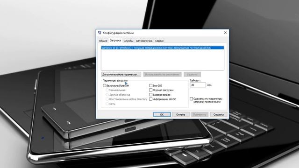Open Дополнительные параметры button
The image size is (299, 168).
coord(121,74)
